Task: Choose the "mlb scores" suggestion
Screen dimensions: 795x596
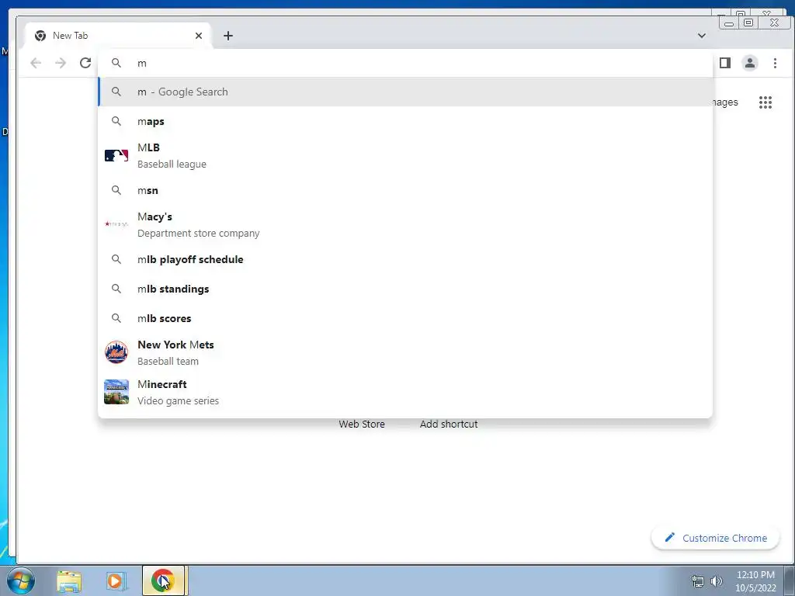Action: click(x=405, y=318)
